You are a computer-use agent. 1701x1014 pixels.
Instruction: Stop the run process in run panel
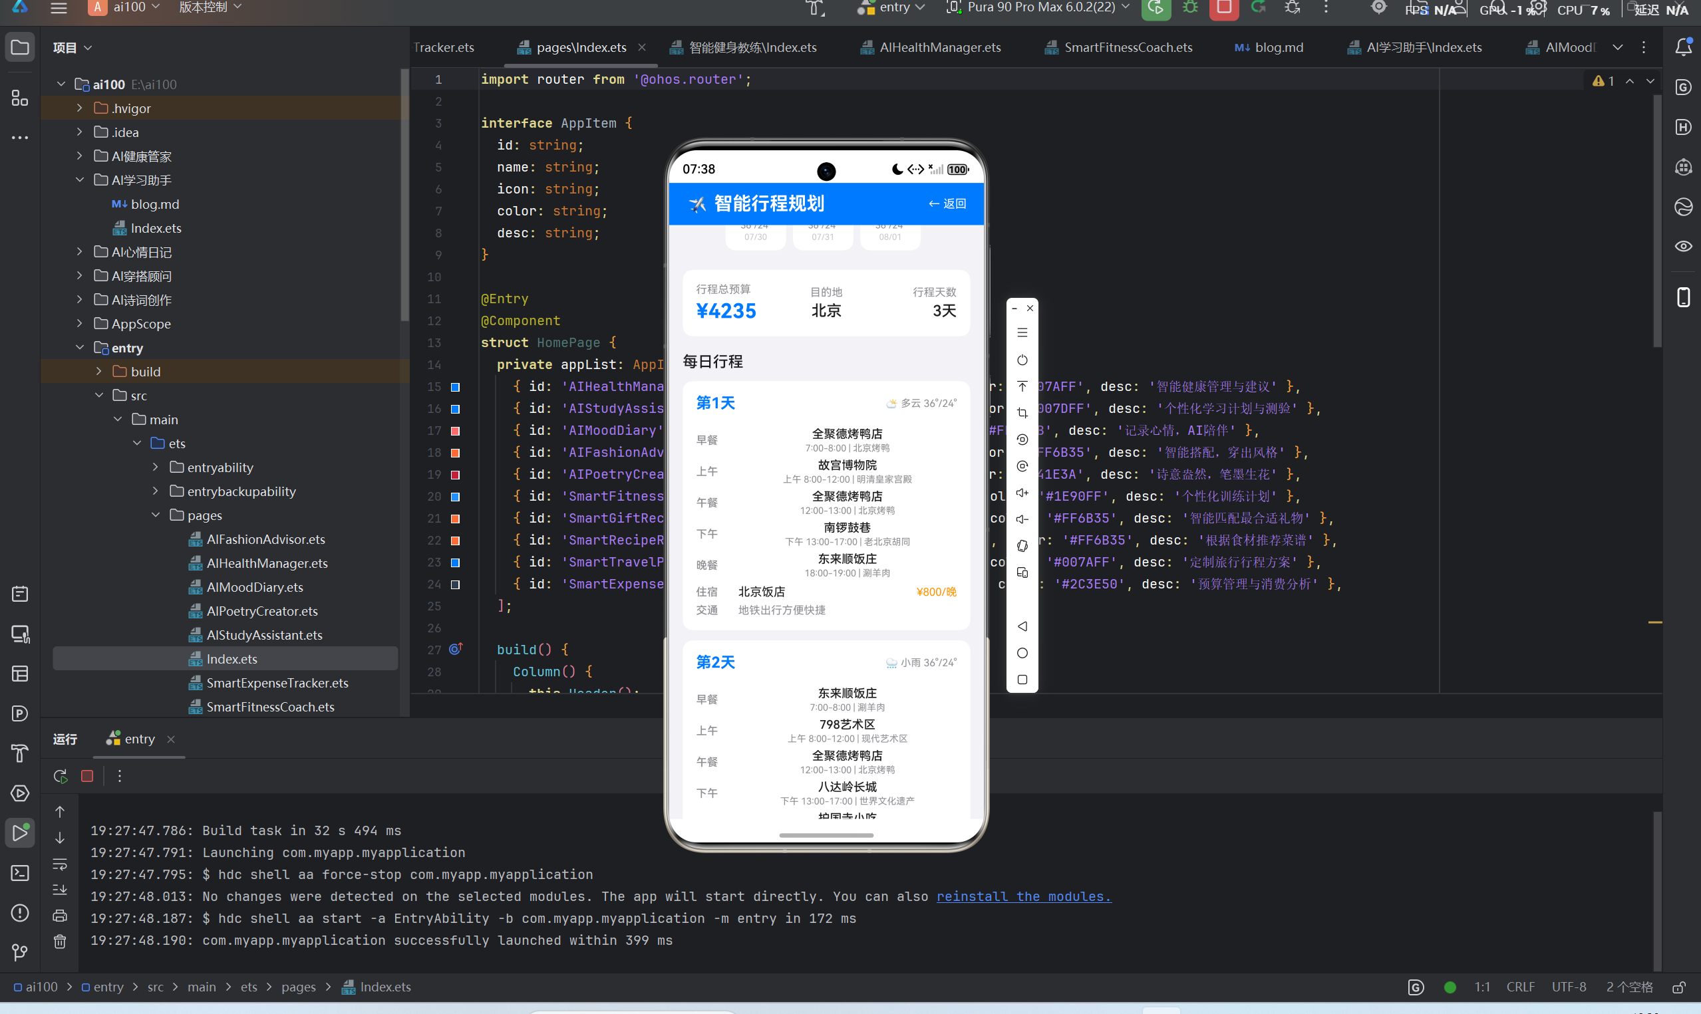click(86, 776)
